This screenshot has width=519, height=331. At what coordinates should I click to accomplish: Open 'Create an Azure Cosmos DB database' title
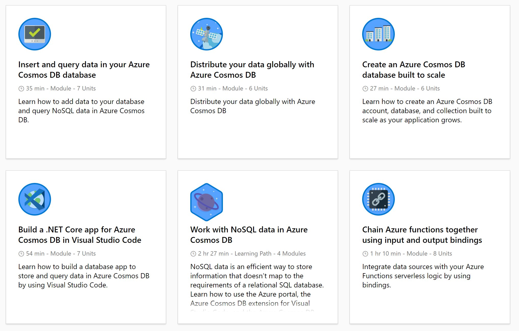tap(413, 70)
